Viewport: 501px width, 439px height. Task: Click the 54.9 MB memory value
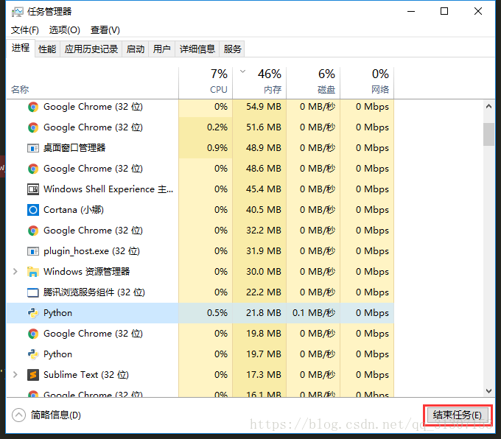pyautogui.click(x=263, y=107)
